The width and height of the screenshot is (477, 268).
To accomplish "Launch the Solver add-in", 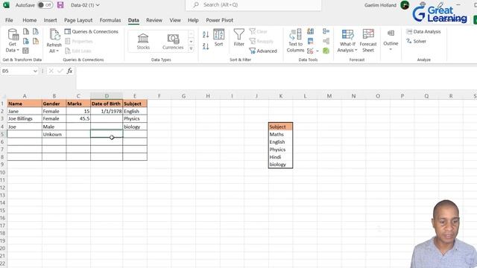I will pyautogui.click(x=417, y=41).
